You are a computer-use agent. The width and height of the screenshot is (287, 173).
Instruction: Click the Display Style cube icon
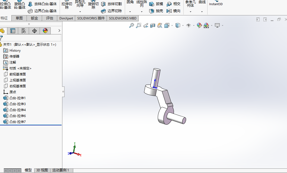pyautogui.click(x=178, y=25)
